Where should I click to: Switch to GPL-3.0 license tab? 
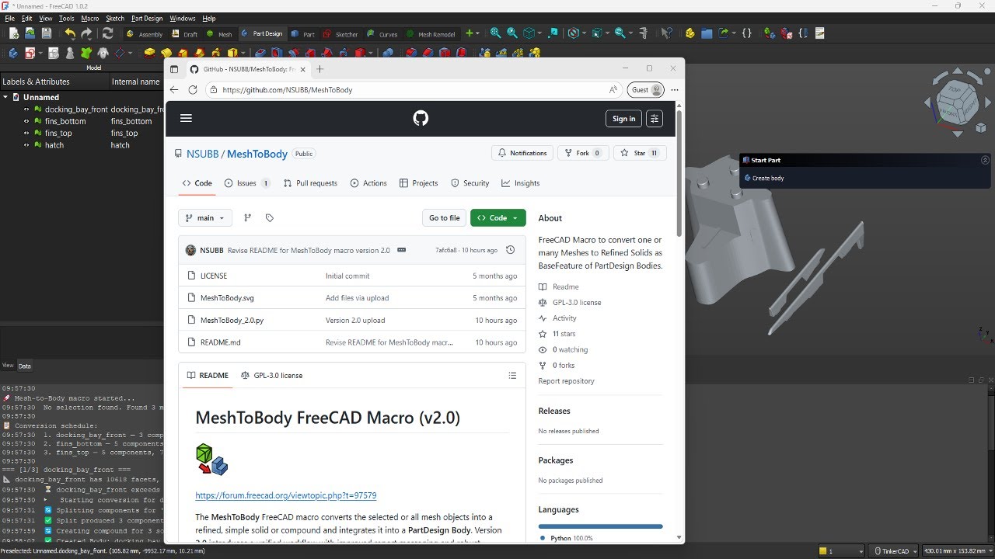point(272,376)
